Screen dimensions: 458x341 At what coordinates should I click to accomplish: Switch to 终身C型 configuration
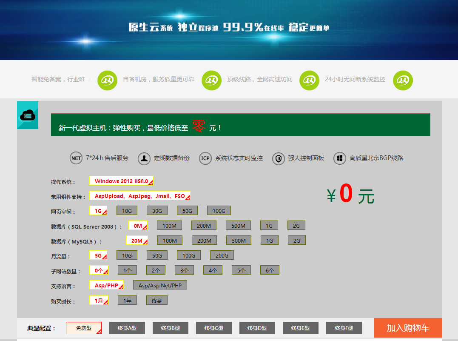click(214, 328)
